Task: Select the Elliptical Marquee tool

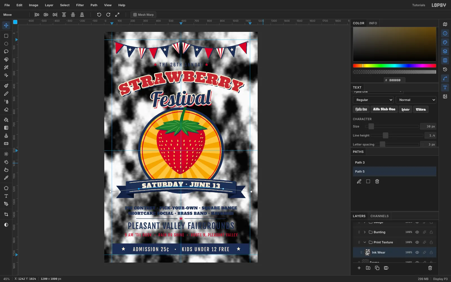Action: click(6, 44)
